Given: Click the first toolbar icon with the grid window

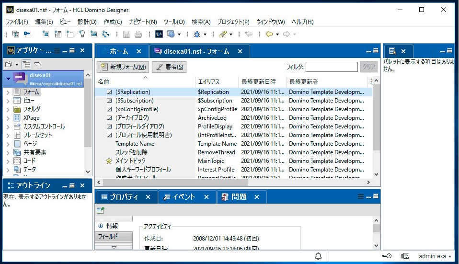Looking at the screenshot, I should (16, 34).
